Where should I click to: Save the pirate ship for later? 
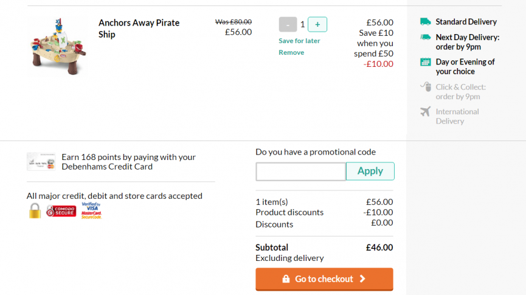[299, 41]
